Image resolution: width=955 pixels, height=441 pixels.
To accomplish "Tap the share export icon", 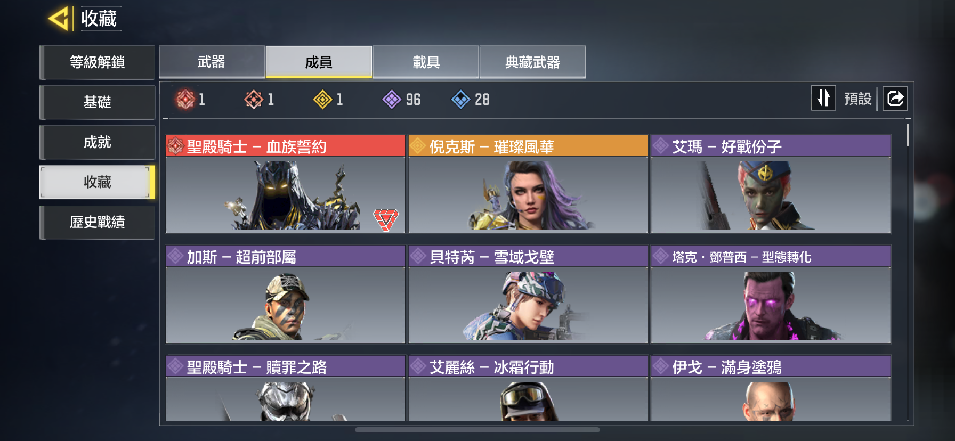I will [x=895, y=99].
